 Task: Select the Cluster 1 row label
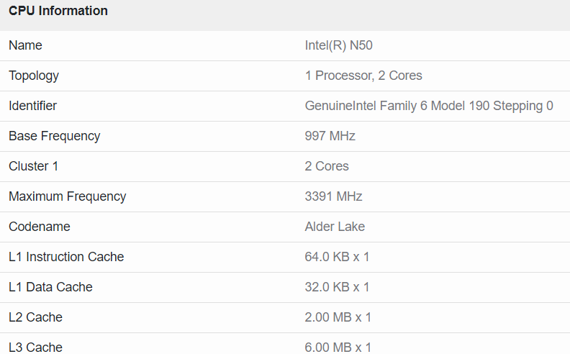[34, 166]
